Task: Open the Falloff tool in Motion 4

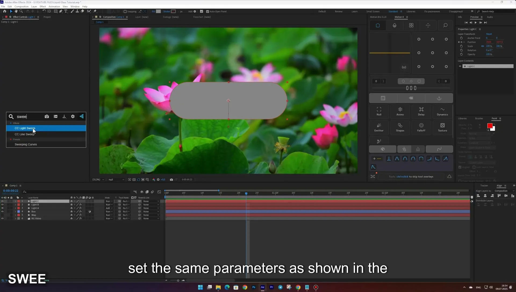Action: tap(421, 127)
